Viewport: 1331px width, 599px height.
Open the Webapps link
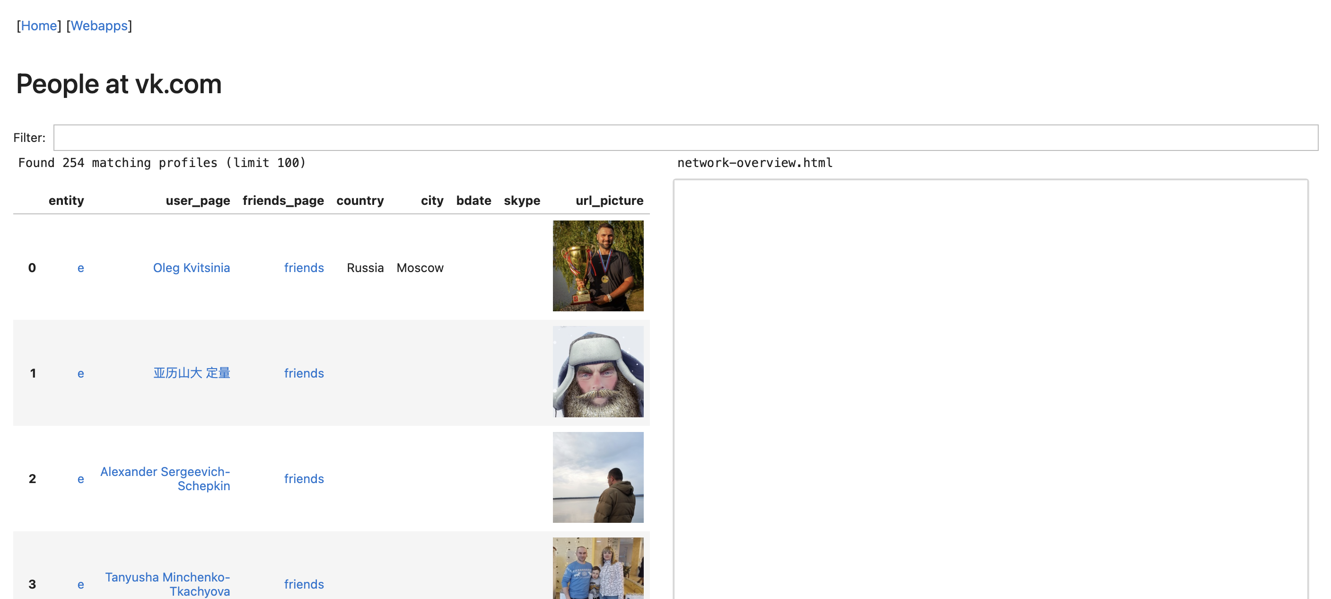tap(99, 26)
